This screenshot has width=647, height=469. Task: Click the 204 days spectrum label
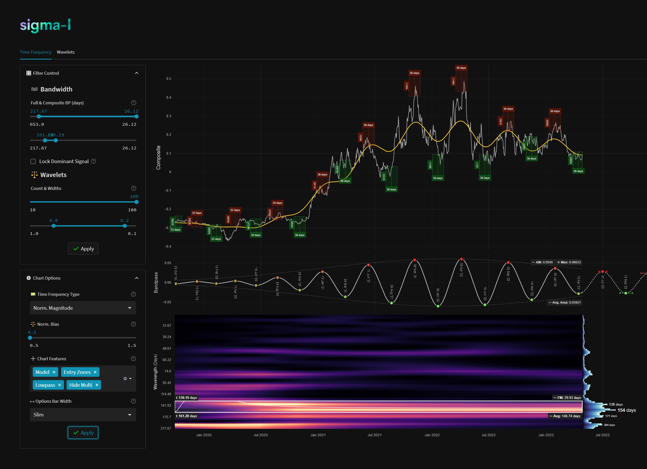[609, 425]
